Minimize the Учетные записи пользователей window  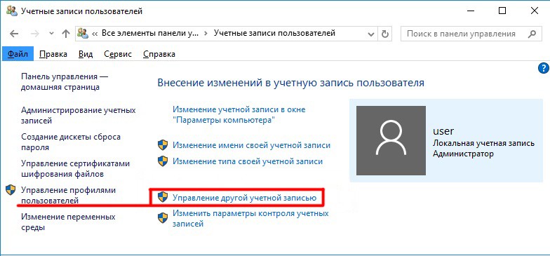coord(470,11)
